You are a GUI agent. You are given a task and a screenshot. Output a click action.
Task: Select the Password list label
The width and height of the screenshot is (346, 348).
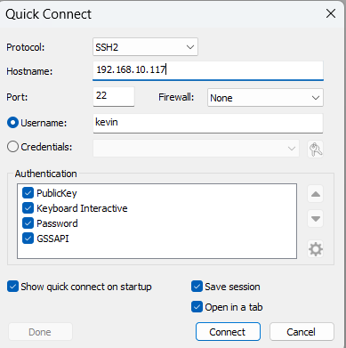tap(57, 223)
